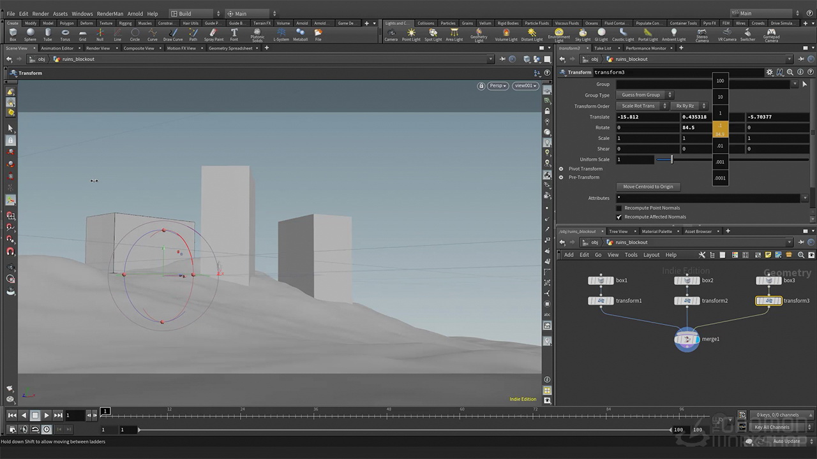Add an Area Light from the shelf

click(454, 34)
